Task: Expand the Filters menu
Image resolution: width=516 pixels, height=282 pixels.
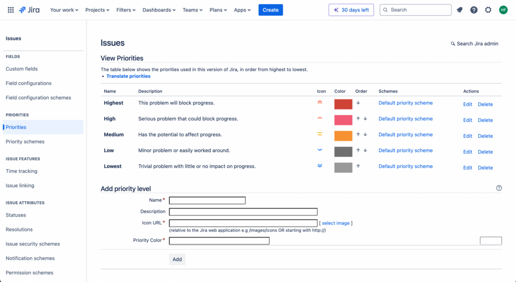Action: point(126,10)
